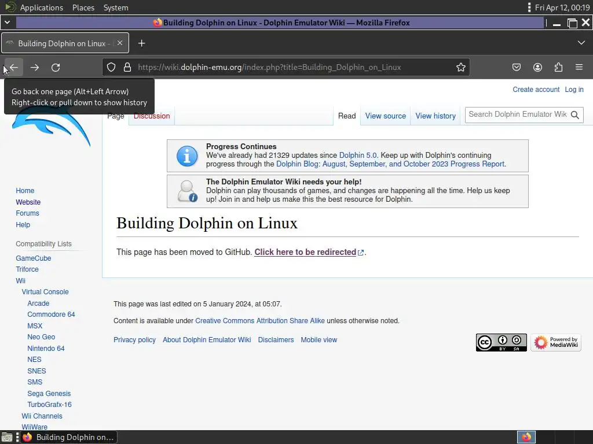Open Creative Commons Attribution Share Alike link
The height and width of the screenshot is (444, 593).
coord(260,320)
